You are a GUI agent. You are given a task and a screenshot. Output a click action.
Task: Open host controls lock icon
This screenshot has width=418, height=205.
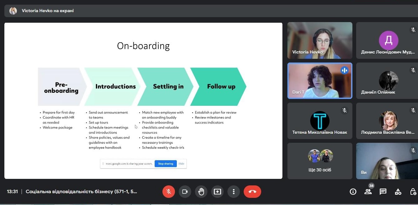413,192
